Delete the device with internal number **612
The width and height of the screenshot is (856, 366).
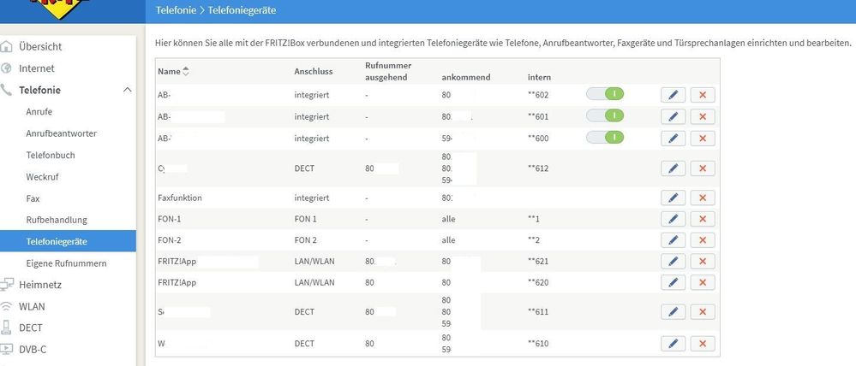702,168
